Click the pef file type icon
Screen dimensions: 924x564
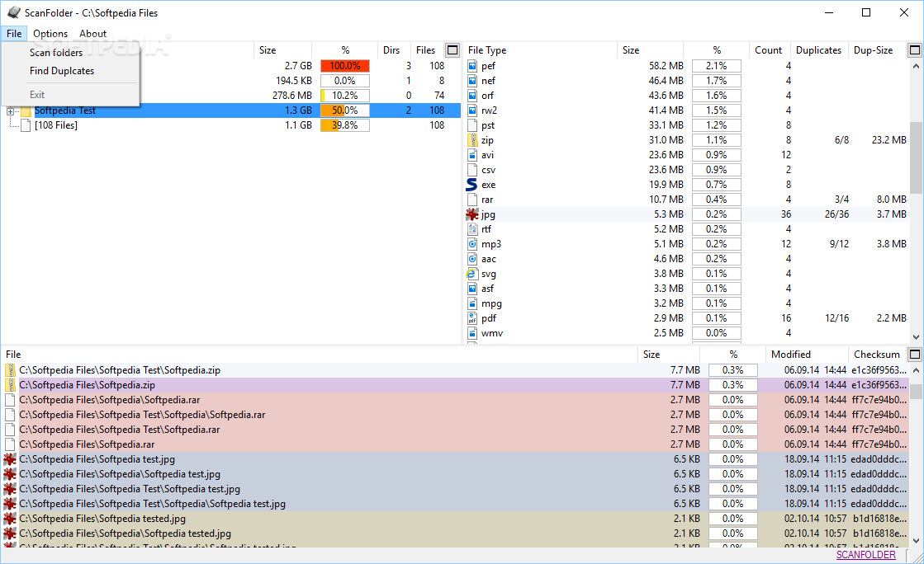point(472,66)
